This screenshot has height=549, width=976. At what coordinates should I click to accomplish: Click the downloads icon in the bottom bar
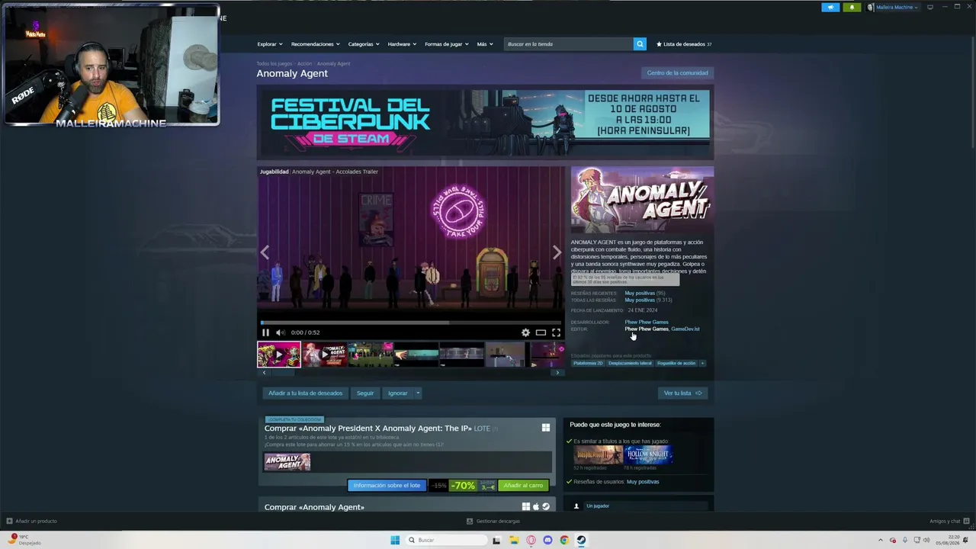pyautogui.click(x=470, y=521)
